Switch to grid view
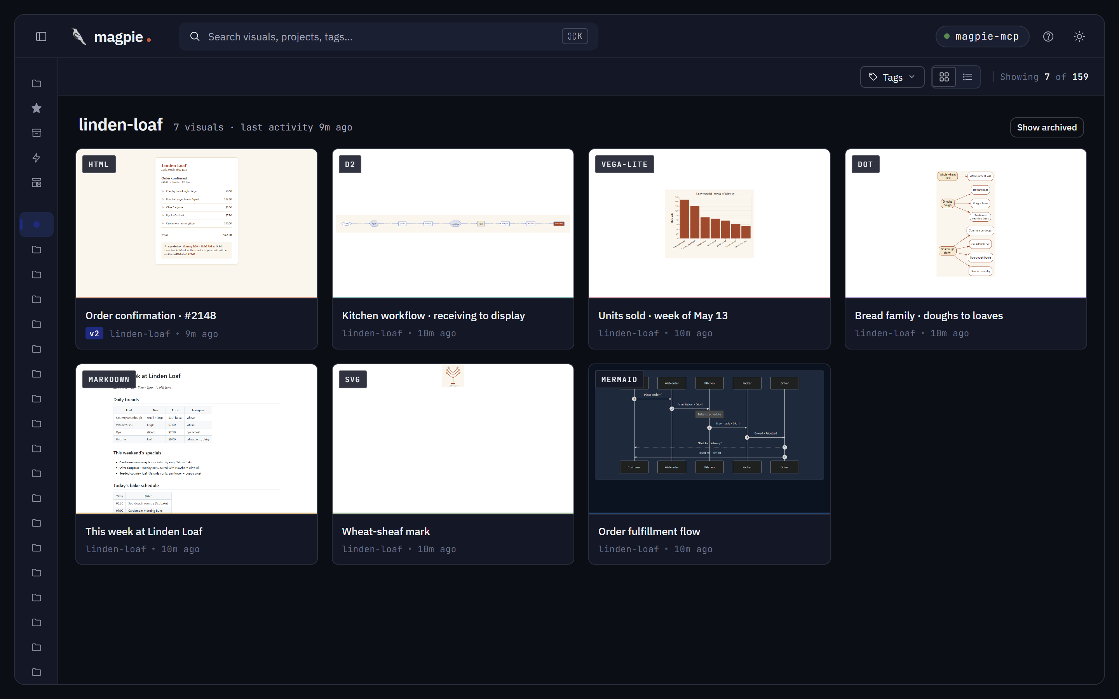 (944, 77)
